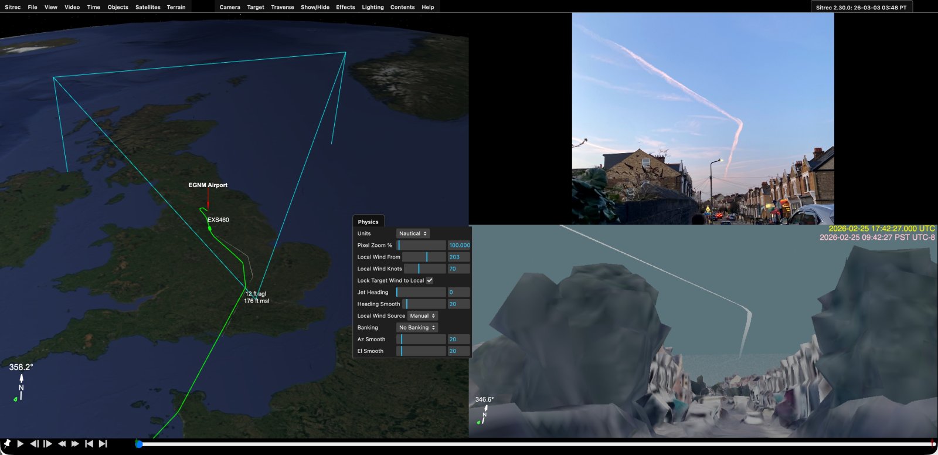
Task: Open the Units dropdown showing Nautical
Action: (413, 233)
